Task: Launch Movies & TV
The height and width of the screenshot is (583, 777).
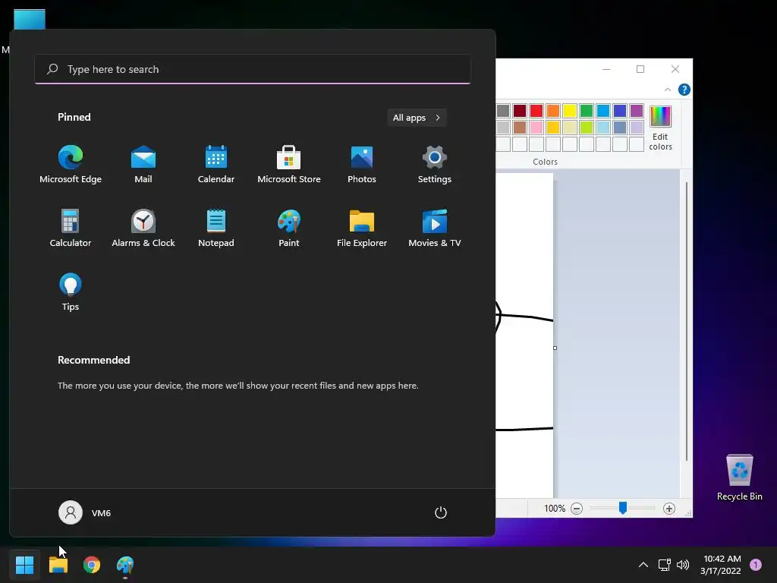Action: 435,228
